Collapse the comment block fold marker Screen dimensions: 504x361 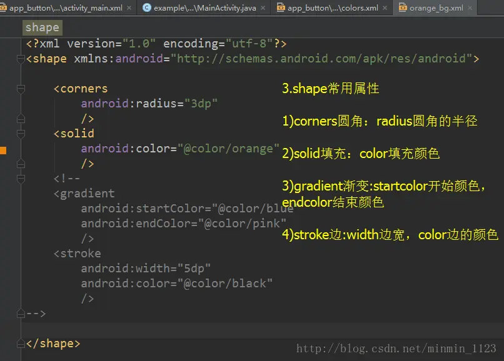point(21,179)
